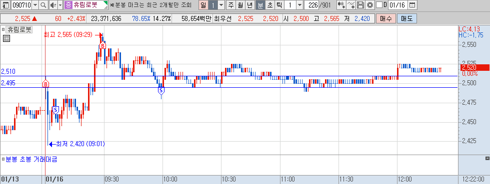
Task: Open the minute interval dropdown after 틱
Action: (299, 5)
